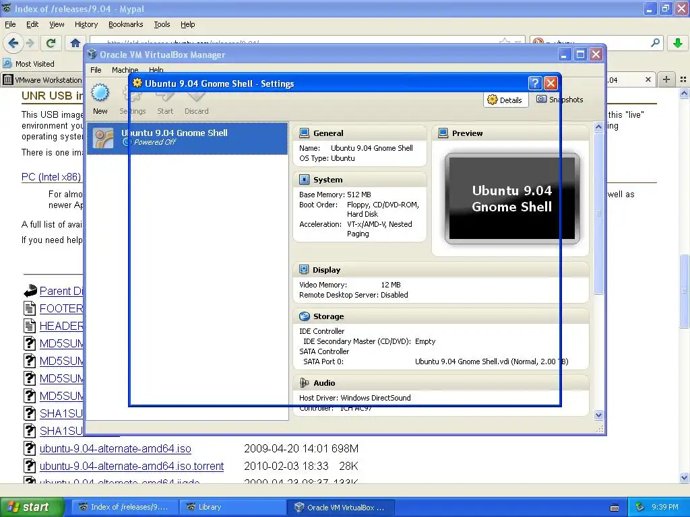Open the ubuntu-9.04-alternate-amd64.iso.torrent link
This screenshot has width=690, height=517.
tap(131, 466)
